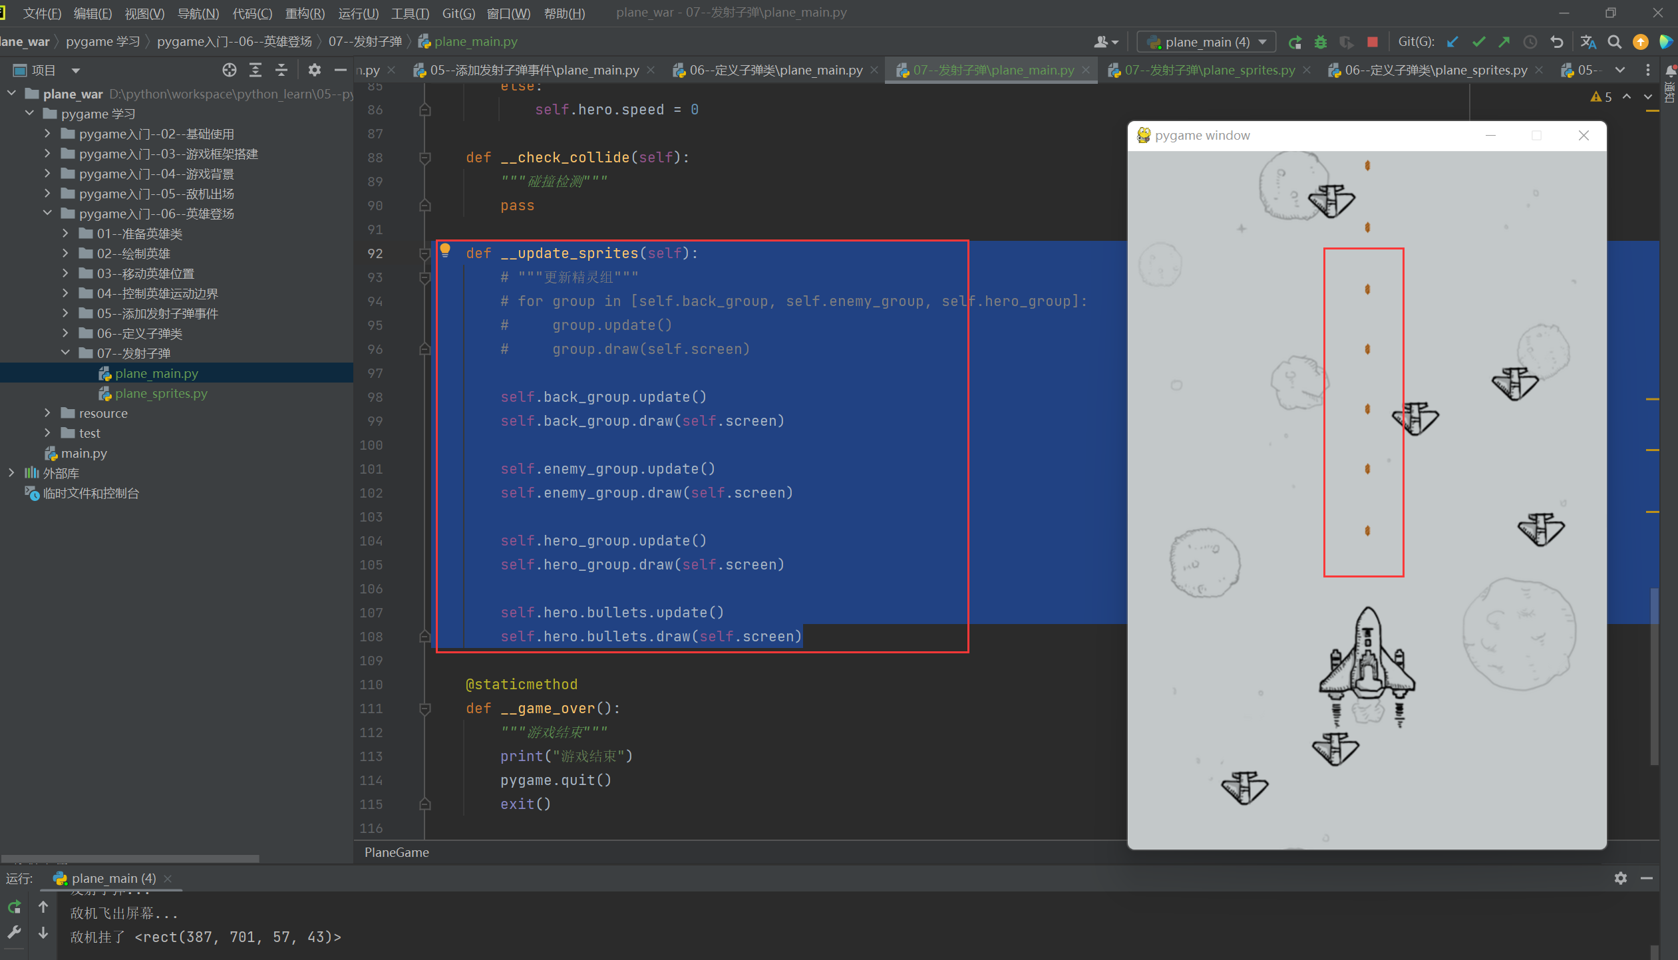Run plane_main with coverage
Viewport: 1678px width, 960px height.
1347,42
